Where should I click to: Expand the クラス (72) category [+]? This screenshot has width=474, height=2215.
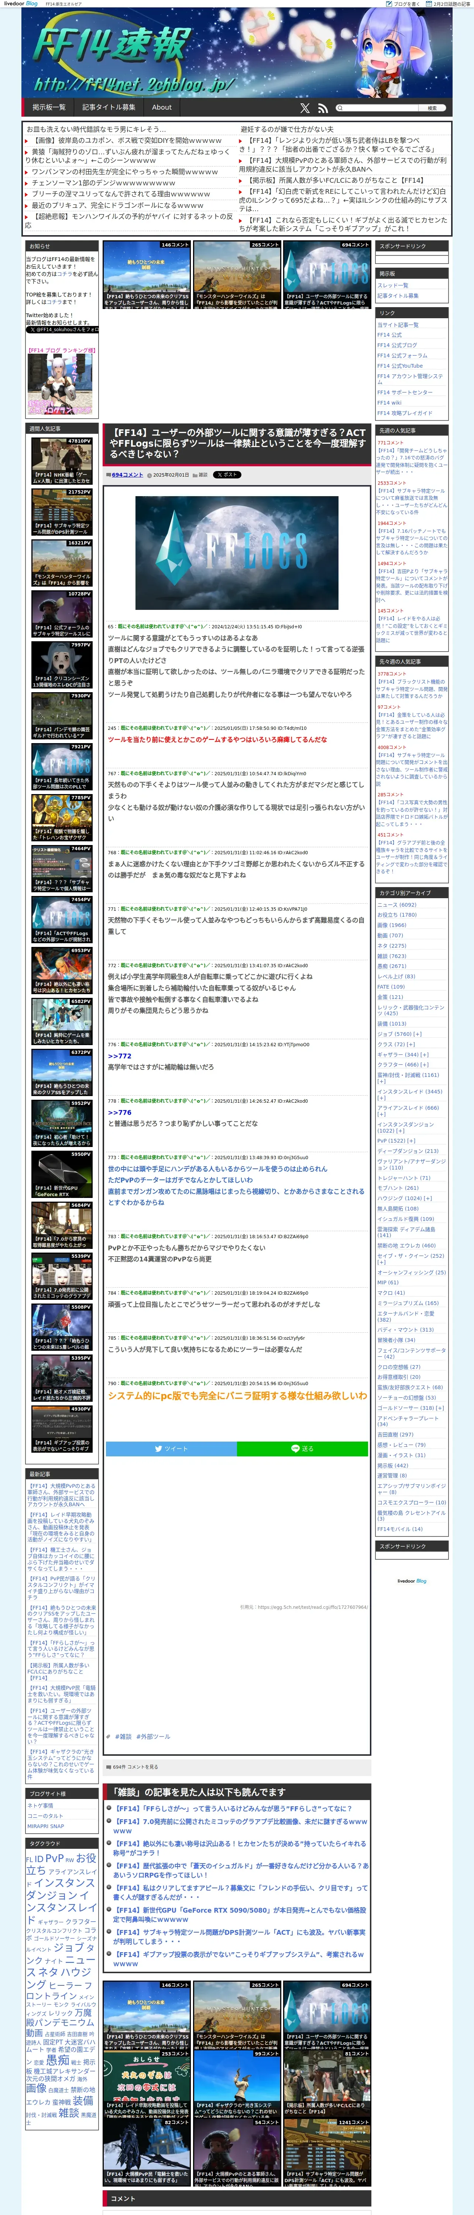click(x=411, y=1045)
